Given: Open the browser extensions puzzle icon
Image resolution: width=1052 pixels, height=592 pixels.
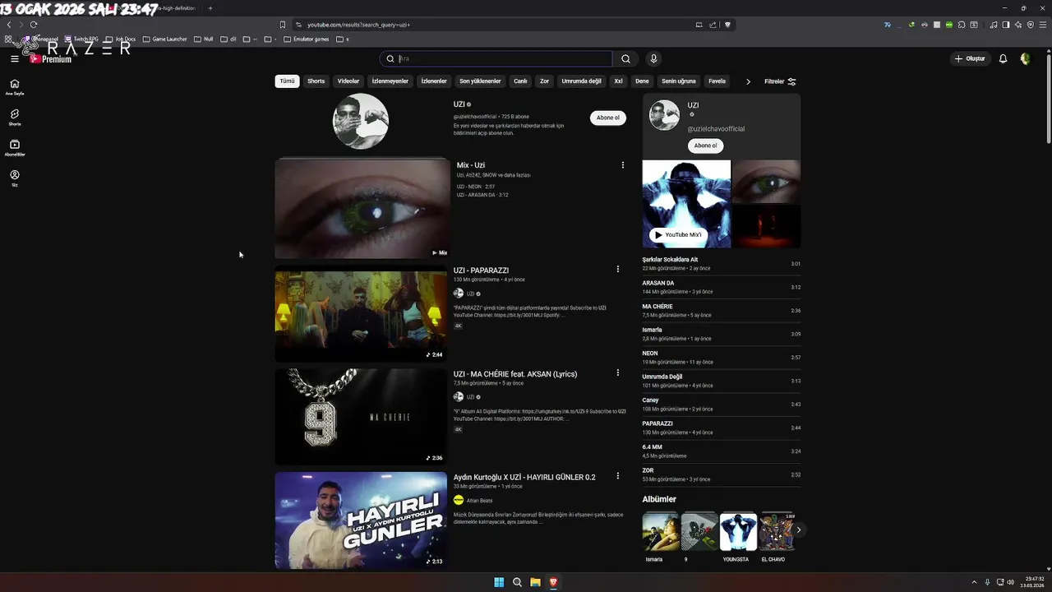Looking at the screenshot, I should coord(962,25).
